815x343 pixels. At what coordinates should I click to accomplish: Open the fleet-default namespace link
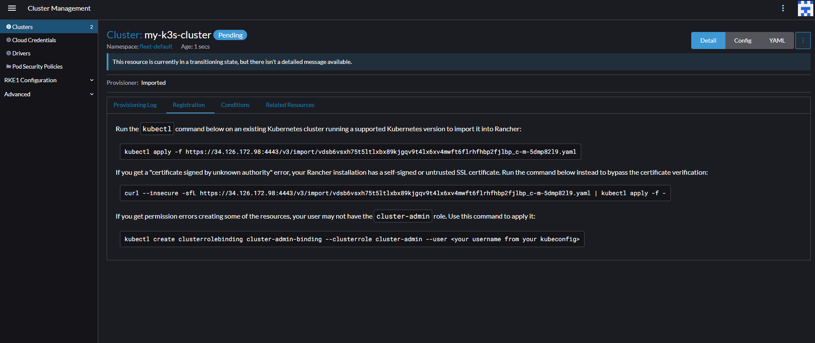[156, 46]
